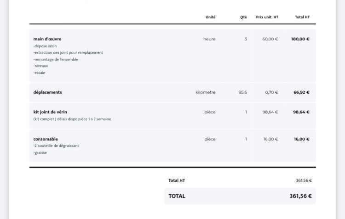The image size is (345, 219).
Task: Click the 'kit joint de vérin' title
Action: (x=50, y=112)
